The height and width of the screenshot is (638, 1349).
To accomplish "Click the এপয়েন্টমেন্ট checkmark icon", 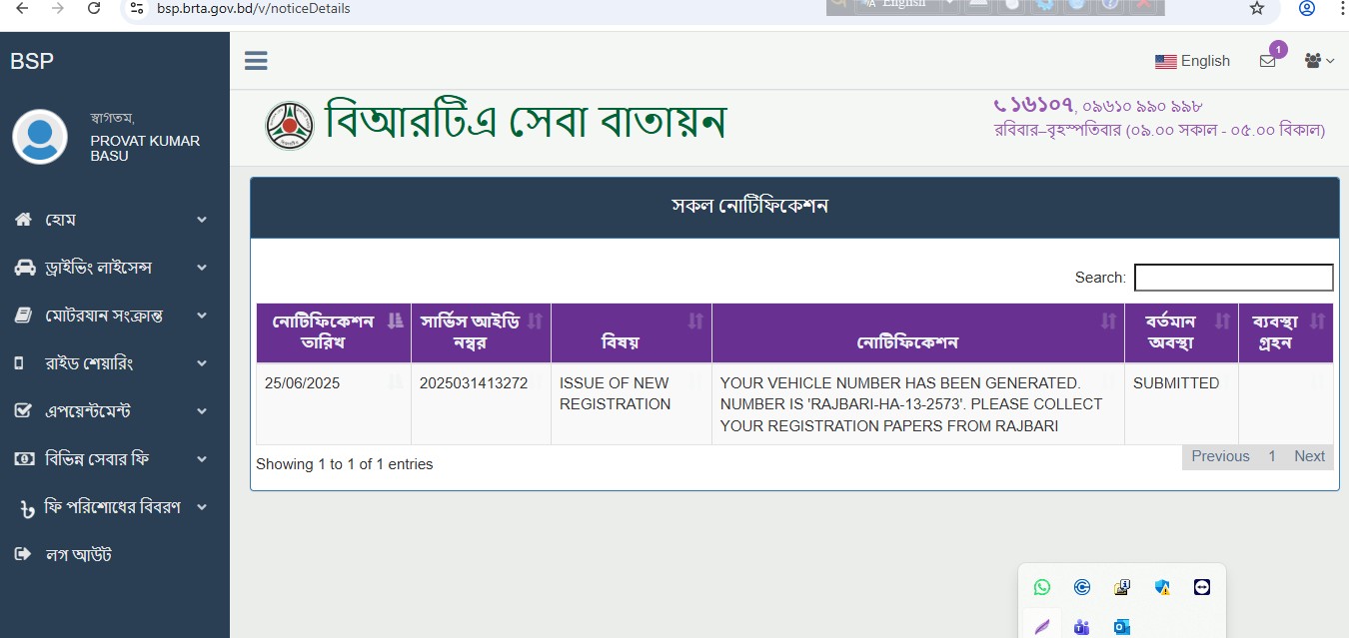I will (x=23, y=411).
